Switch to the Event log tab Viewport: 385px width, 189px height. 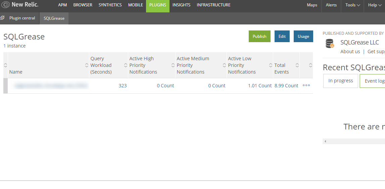pos(372,81)
